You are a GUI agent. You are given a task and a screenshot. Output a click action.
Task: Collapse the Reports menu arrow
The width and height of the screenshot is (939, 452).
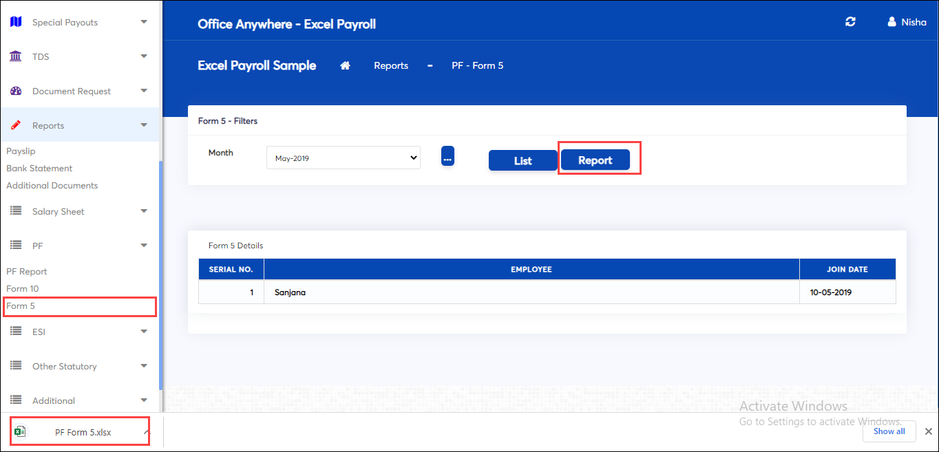click(x=144, y=125)
